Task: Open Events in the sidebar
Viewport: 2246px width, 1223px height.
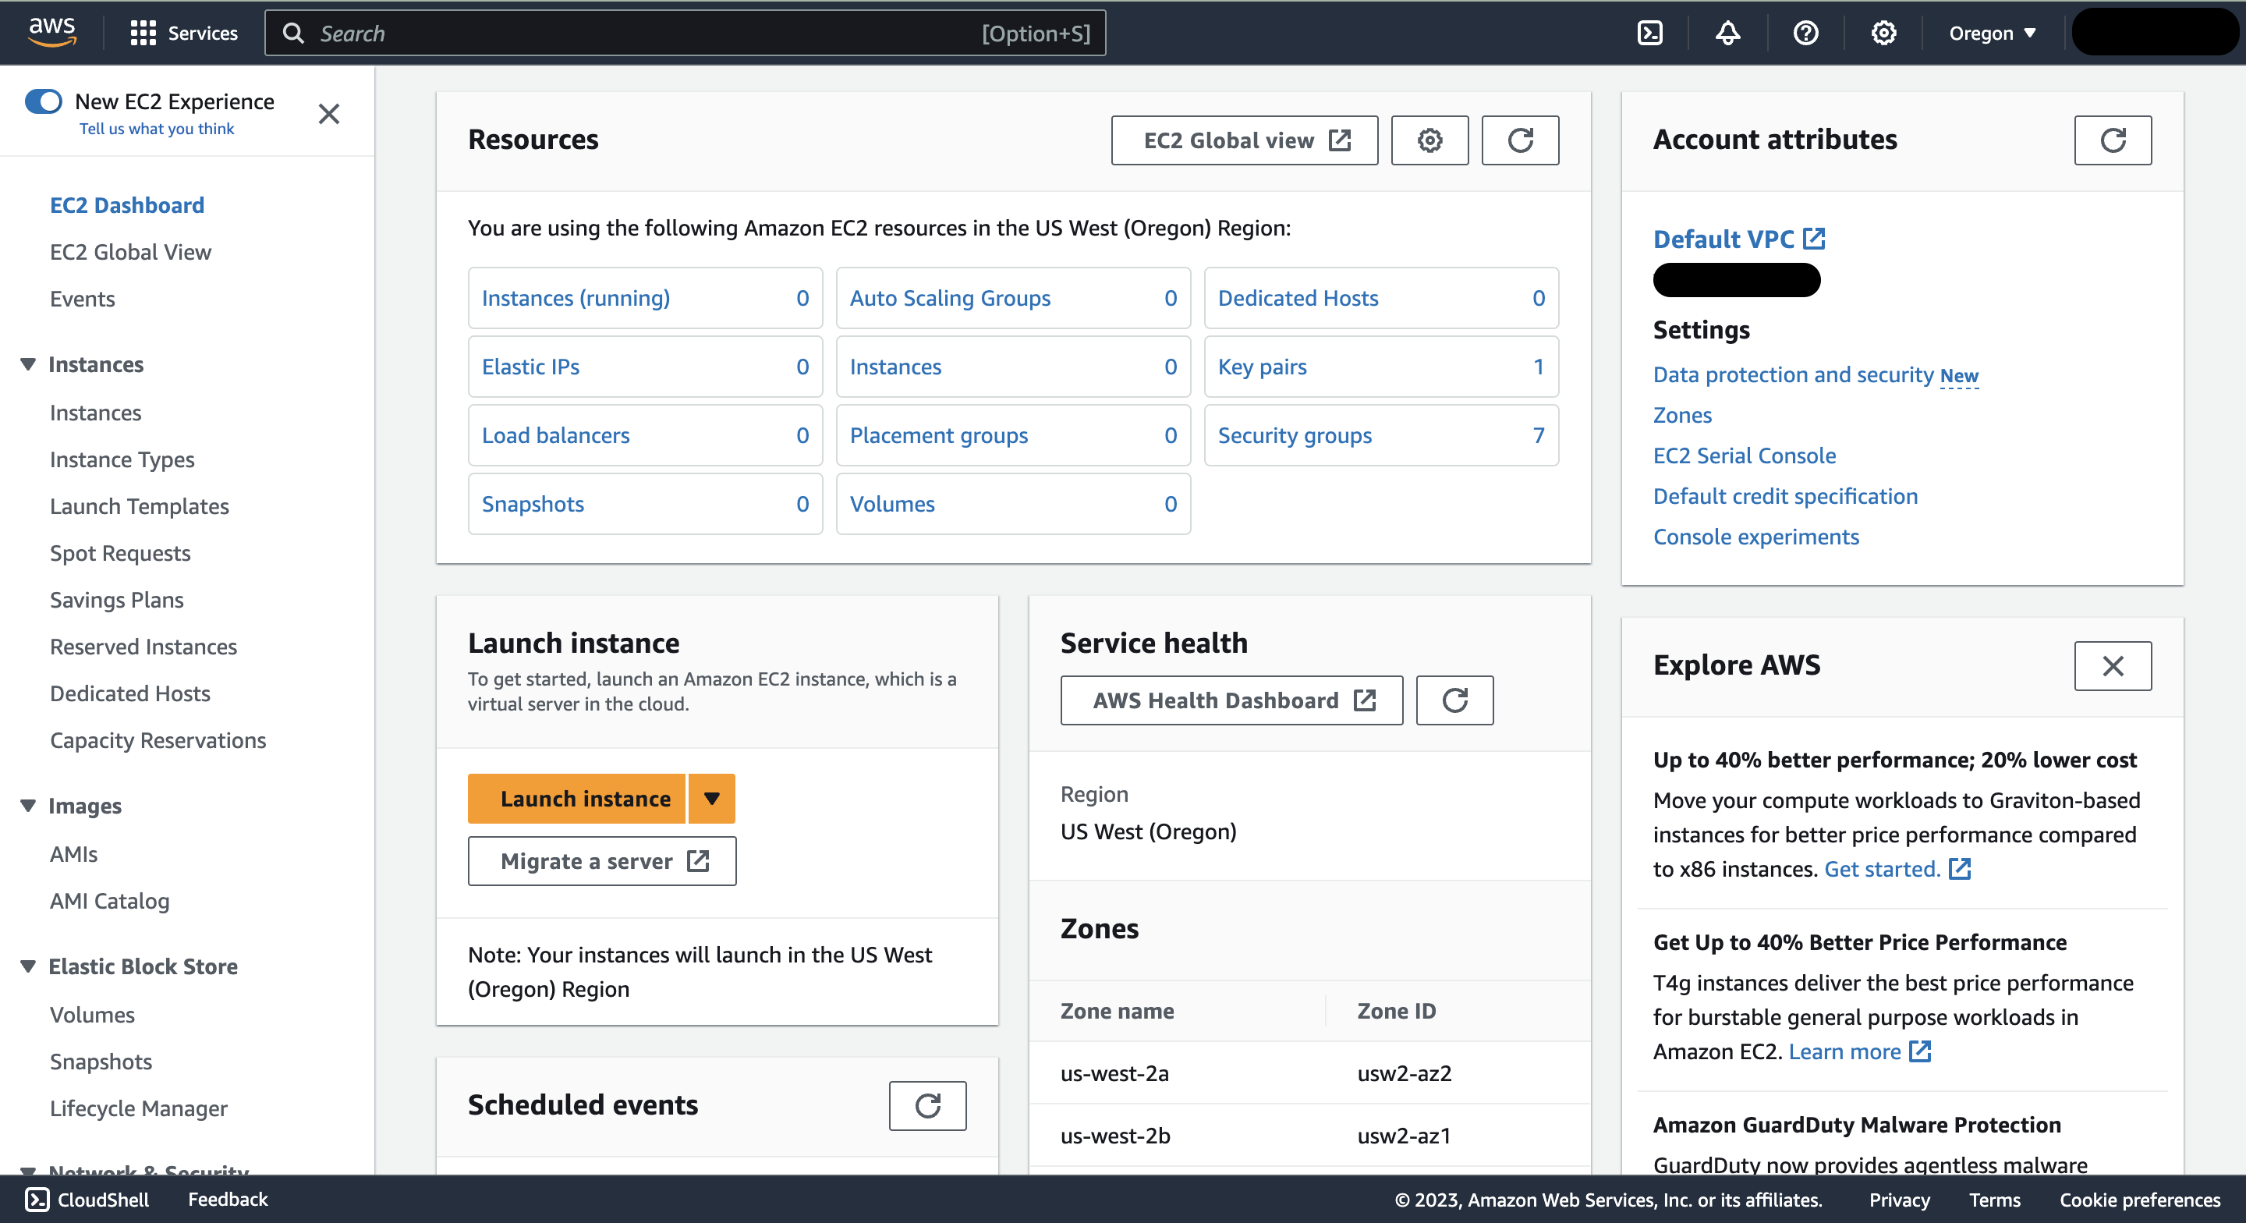Action: (x=83, y=300)
